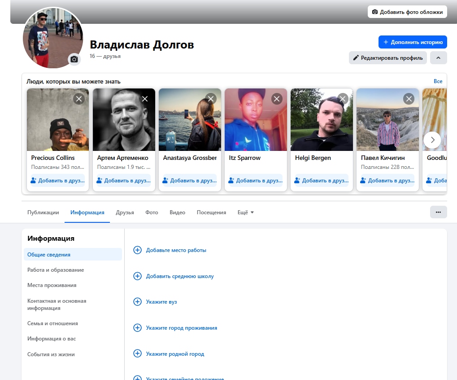Screen dimensions: 457x380
Task: Dismiss the Itz Sparrow suggestion card
Action: point(277,99)
